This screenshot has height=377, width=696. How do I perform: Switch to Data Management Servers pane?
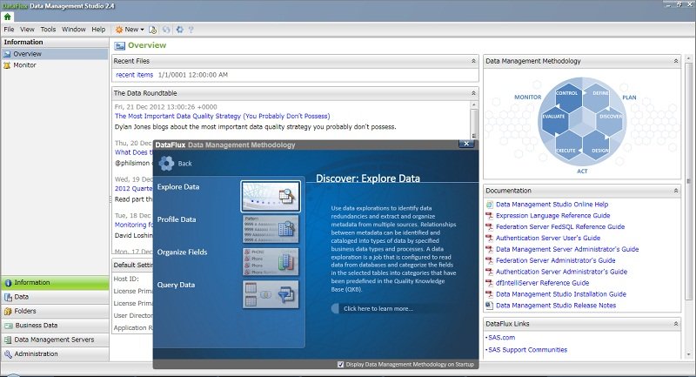click(55, 340)
